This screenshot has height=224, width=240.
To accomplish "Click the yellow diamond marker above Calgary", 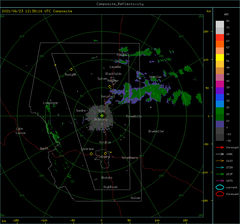I will click(x=105, y=153).
